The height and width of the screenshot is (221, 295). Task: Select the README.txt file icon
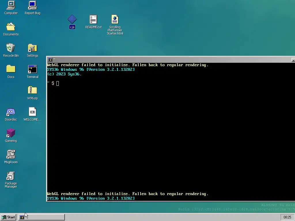(x=94, y=22)
